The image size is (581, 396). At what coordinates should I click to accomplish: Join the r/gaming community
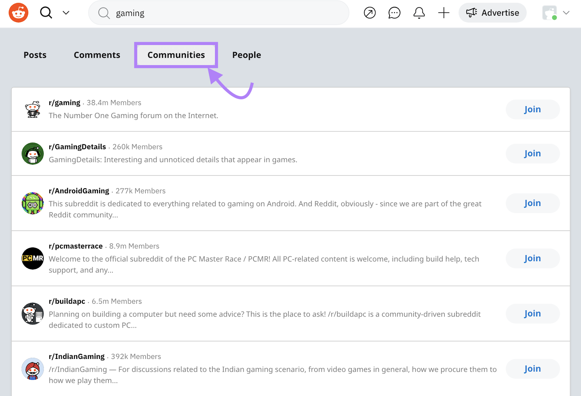532,109
